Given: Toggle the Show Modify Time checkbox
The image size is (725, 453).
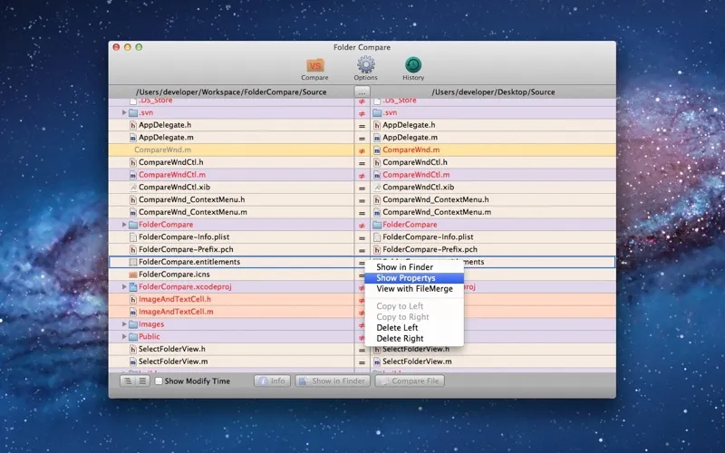Looking at the screenshot, I should (x=159, y=381).
